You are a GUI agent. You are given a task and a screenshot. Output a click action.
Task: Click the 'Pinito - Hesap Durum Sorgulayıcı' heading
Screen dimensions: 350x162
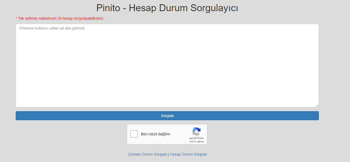(167, 8)
